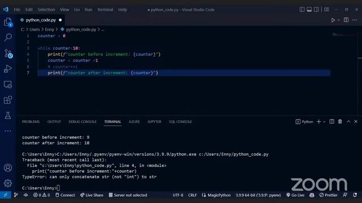Click Prettier status bar item
Screen dimensions: 362x203
[328, 195]
